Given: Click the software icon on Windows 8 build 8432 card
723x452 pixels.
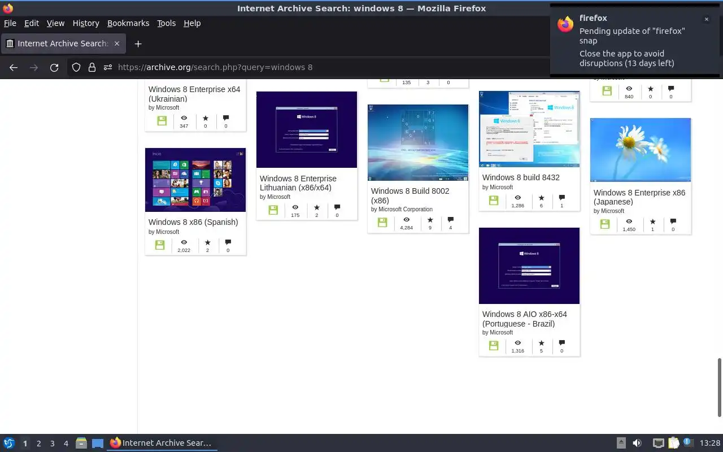Looking at the screenshot, I should pos(494,201).
